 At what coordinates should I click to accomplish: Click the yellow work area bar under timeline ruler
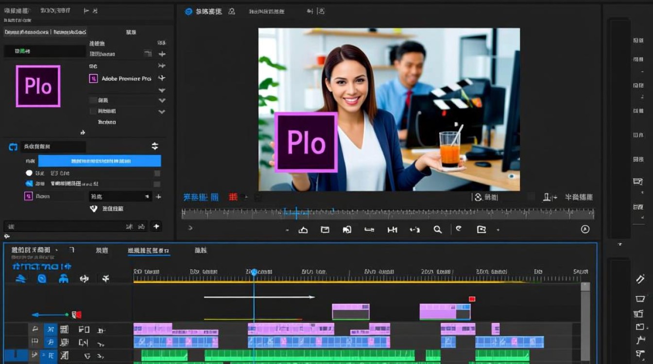coord(329,281)
